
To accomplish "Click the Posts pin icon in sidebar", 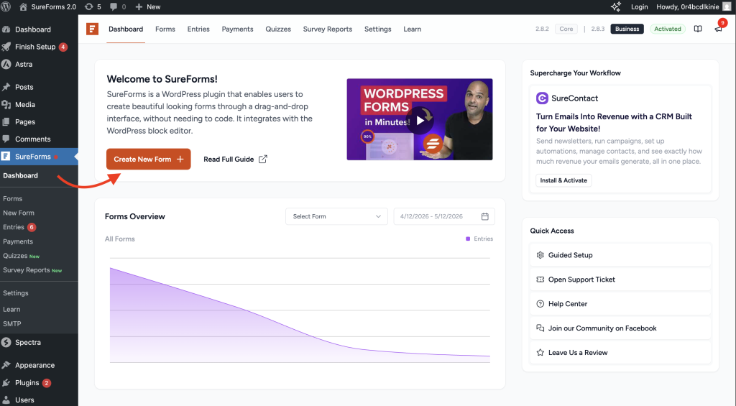I will tap(6, 87).
